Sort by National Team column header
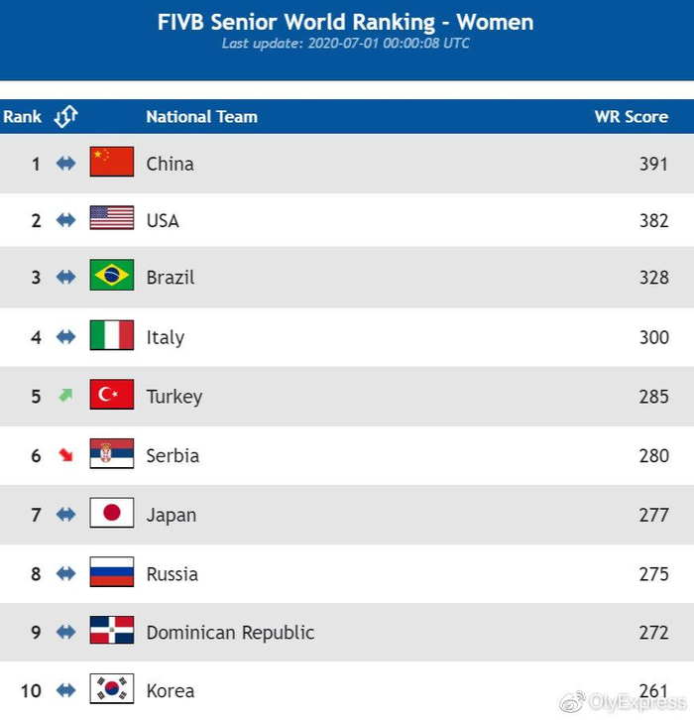 [201, 117]
